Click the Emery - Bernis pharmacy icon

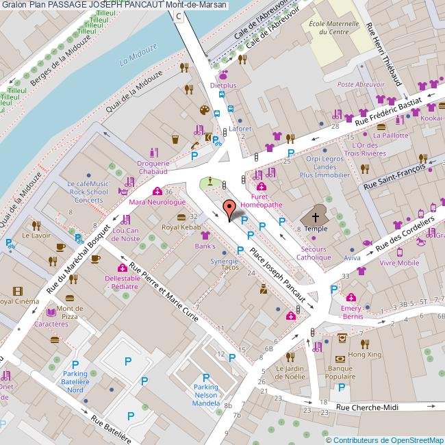351,297
